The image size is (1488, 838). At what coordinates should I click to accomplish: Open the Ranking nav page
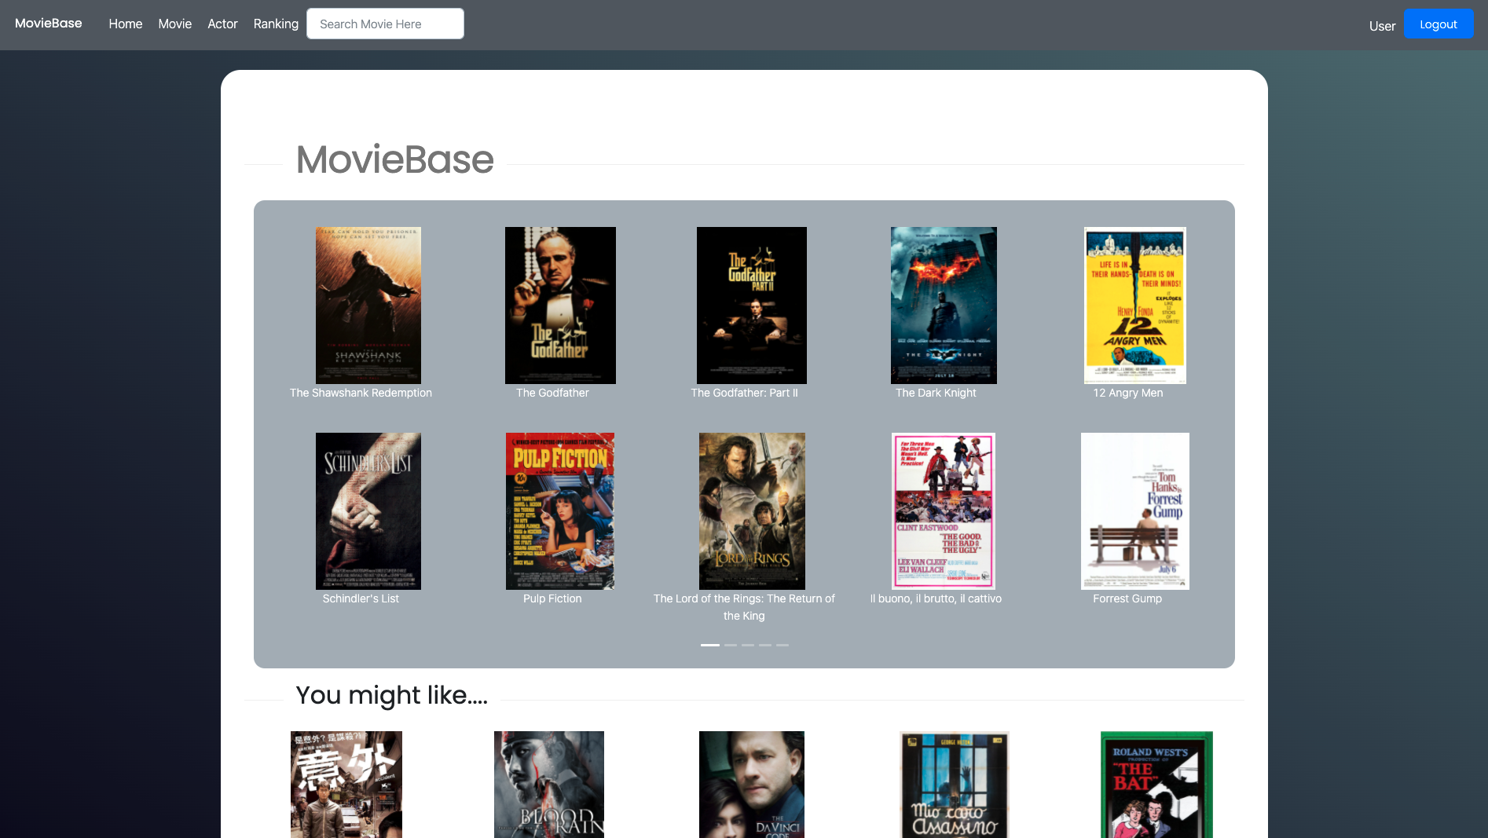[276, 24]
